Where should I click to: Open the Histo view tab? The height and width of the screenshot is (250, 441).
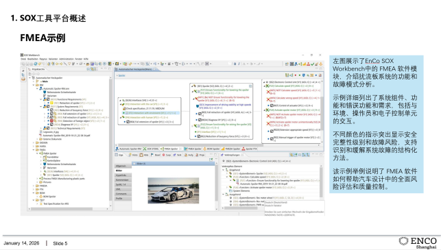point(133,155)
